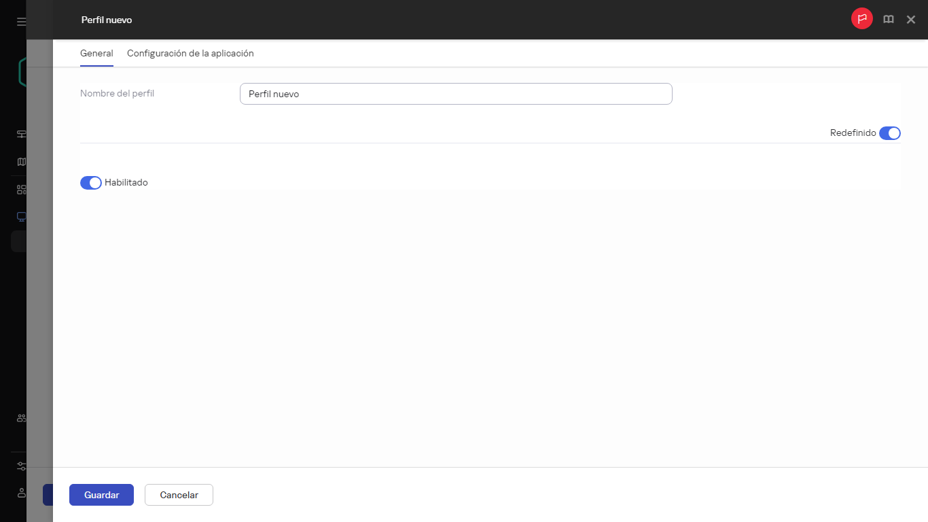Turn off the Redefinido toggle
Screen dimensions: 928x522
[889, 133]
